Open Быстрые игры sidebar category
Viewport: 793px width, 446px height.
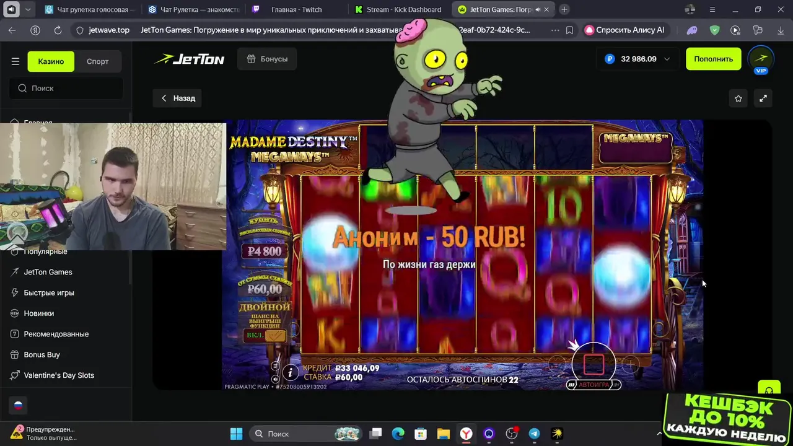(49, 292)
